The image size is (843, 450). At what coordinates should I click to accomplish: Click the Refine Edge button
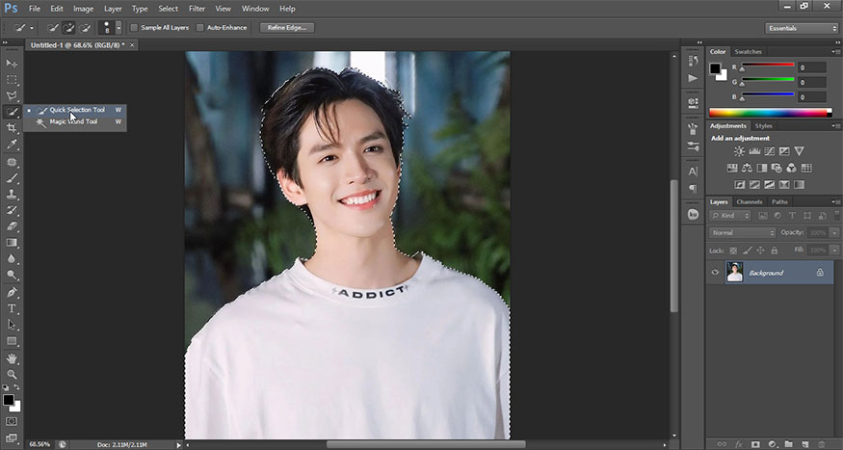click(x=286, y=28)
